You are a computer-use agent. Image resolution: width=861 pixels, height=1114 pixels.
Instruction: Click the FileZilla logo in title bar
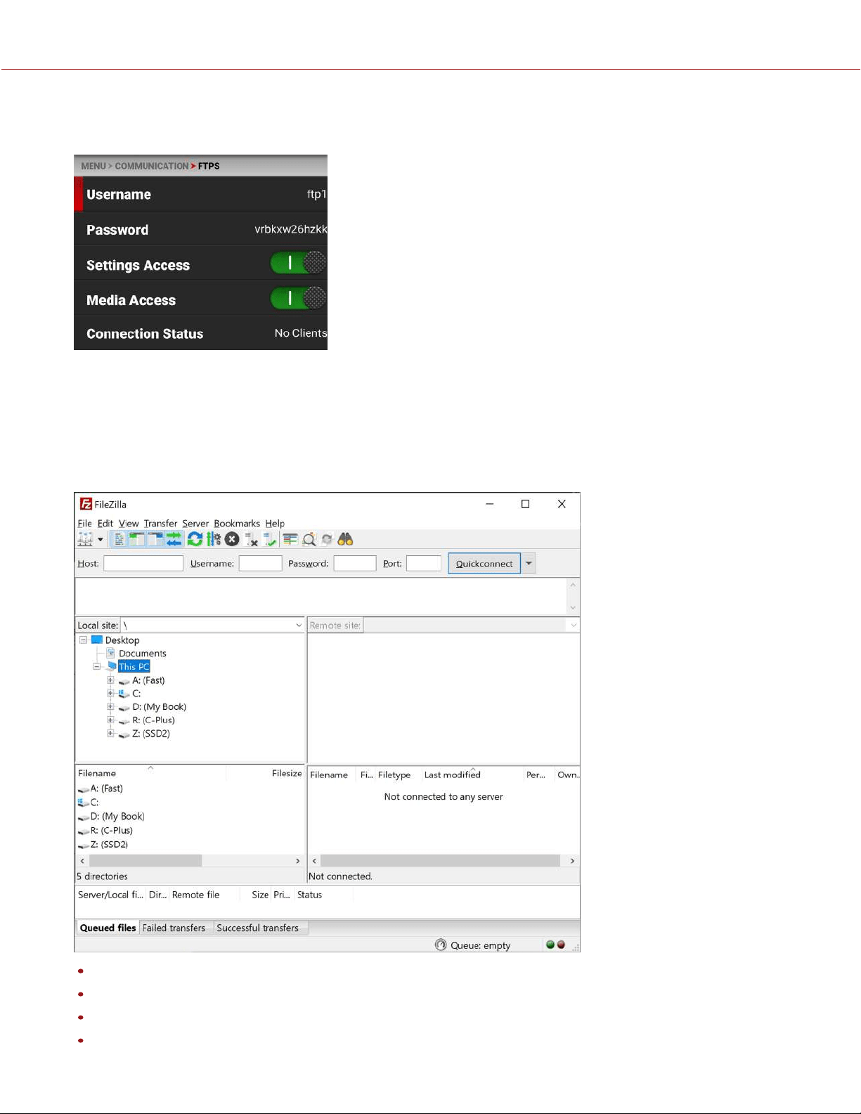click(x=86, y=504)
